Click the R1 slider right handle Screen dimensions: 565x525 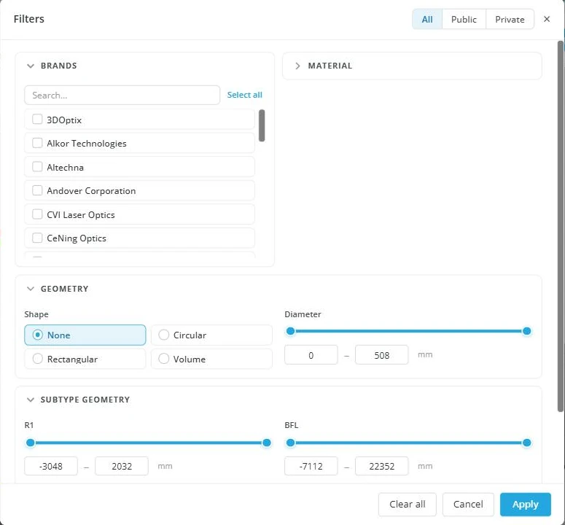267,443
